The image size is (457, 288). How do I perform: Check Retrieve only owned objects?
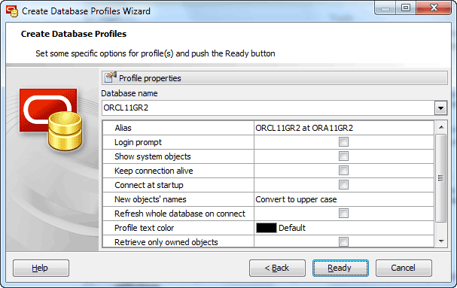pyautogui.click(x=343, y=241)
